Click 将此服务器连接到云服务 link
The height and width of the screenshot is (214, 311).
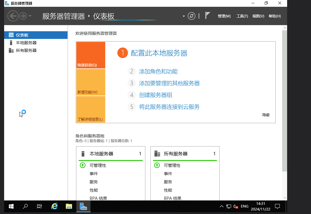[169, 107]
